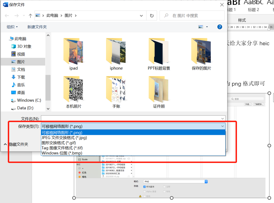The height and width of the screenshot is (203, 274).
Task: Select the 本机照片 folder
Action: point(74,92)
